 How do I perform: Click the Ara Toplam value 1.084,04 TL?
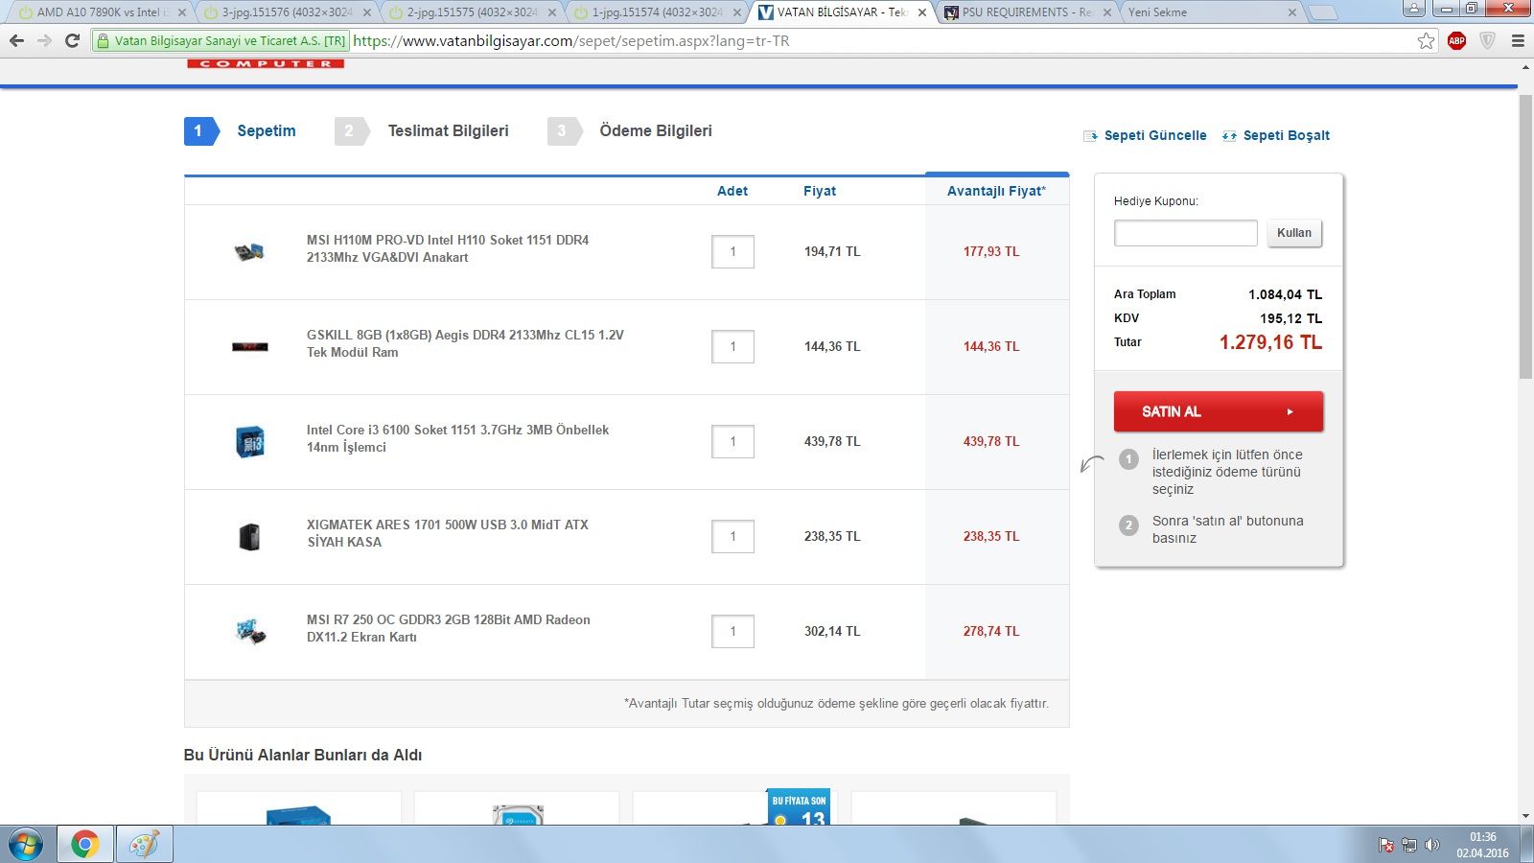click(x=1285, y=294)
